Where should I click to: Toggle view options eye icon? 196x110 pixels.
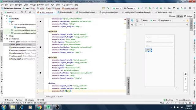(x=132, y=24)
